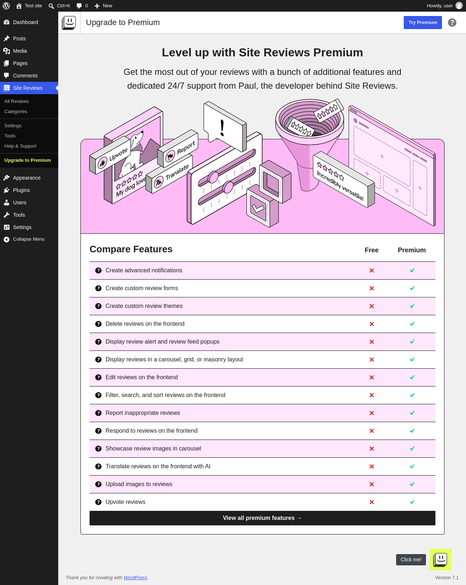Viewport: 466px width, 585px height.
Task: Follow the WordPress footer link
Action: [x=135, y=578]
